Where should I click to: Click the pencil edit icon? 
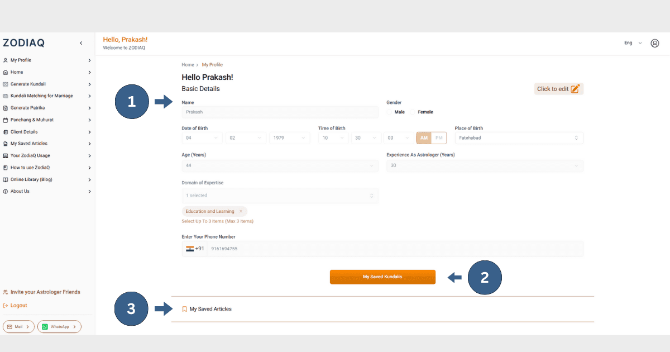[575, 89]
